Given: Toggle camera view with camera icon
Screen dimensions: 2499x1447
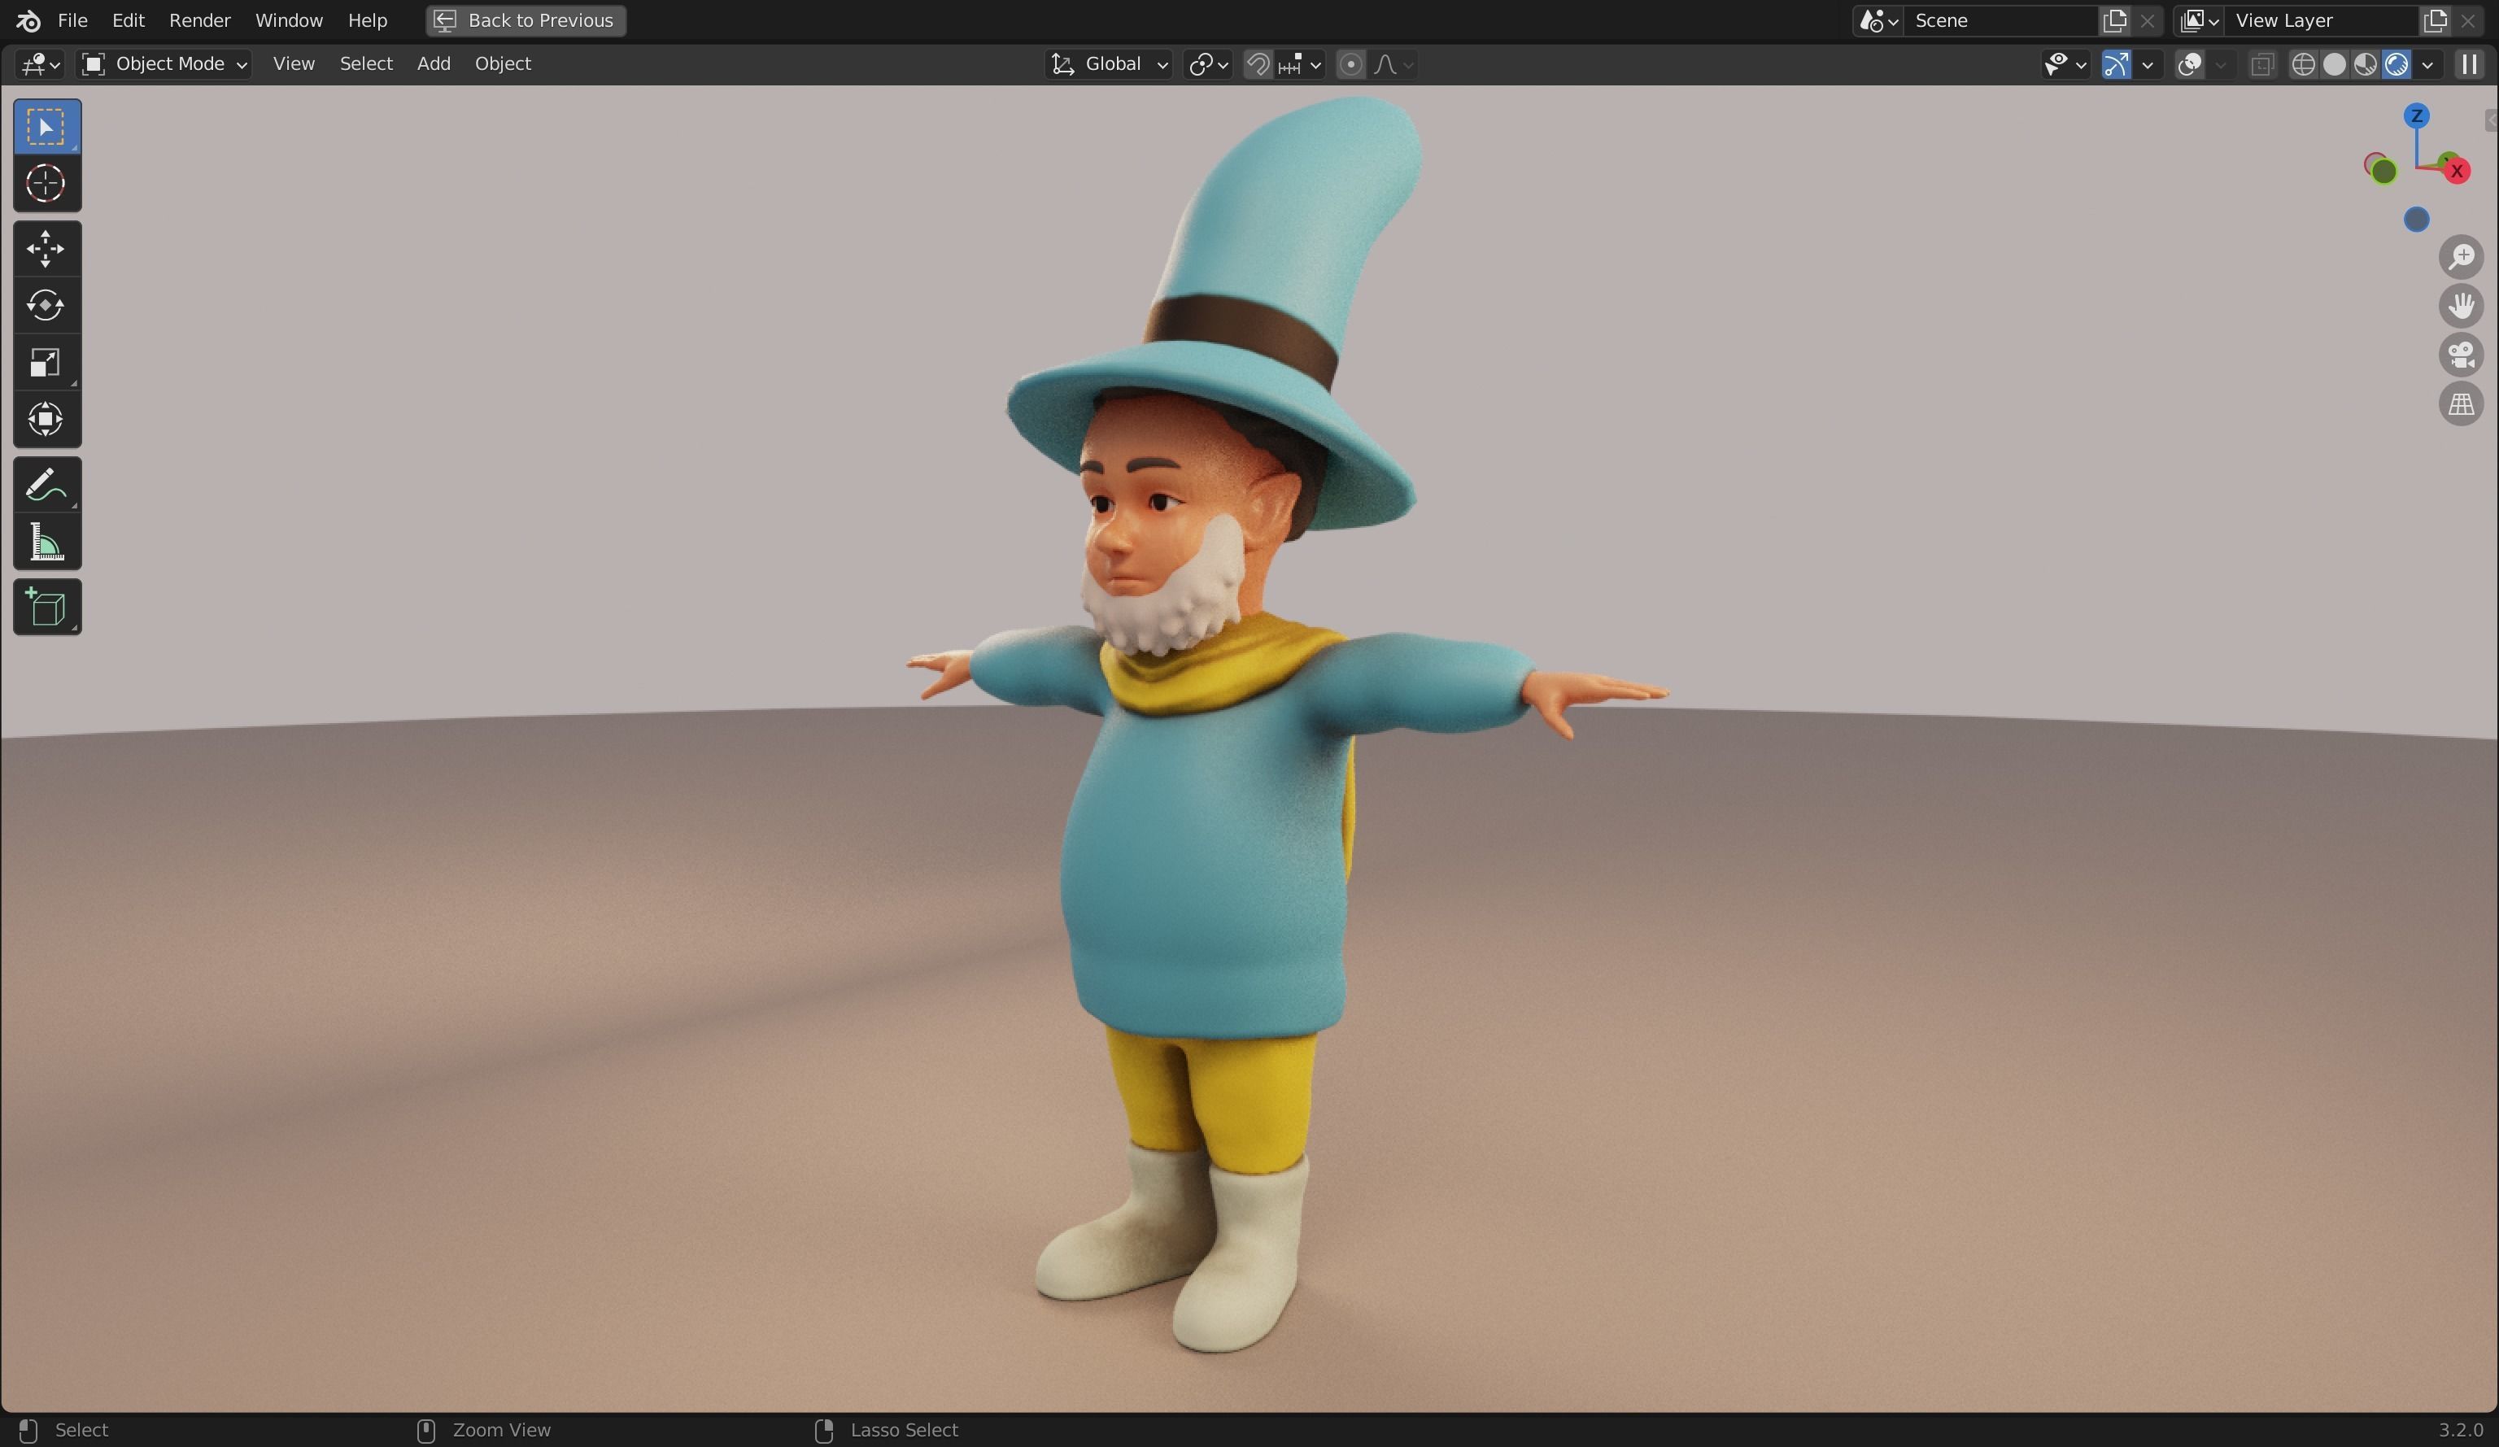Looking at the screenshot, I should click(2460, 354).
